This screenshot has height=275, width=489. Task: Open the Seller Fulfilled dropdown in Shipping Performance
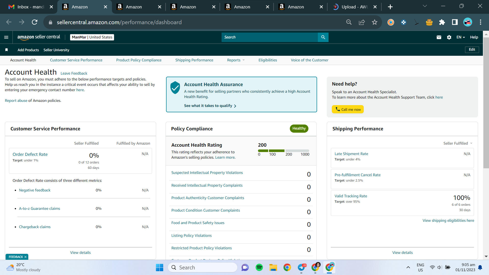coord(458,143)
